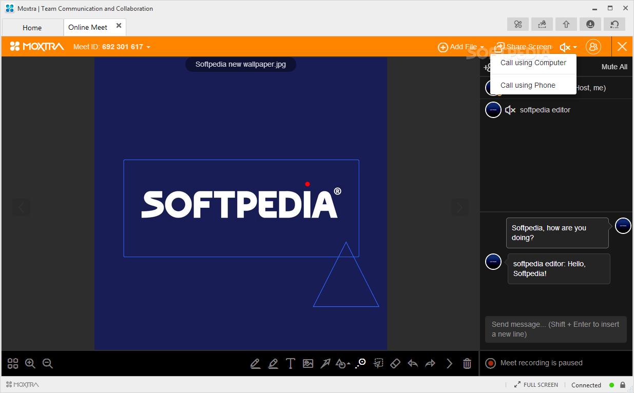Click the Send message input field
Screen dimensions: 634x393
coord(556,329)
